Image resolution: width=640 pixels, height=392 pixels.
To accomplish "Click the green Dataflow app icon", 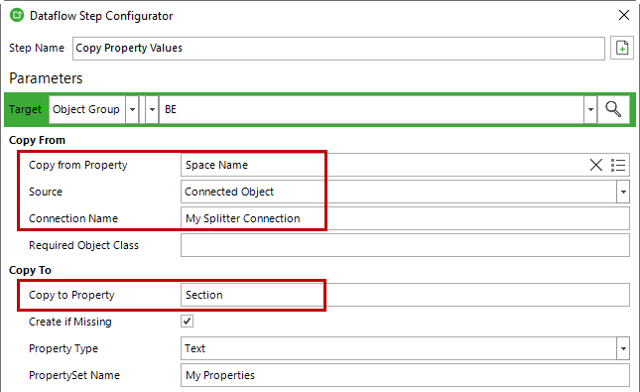I will [x=17, y=16].
